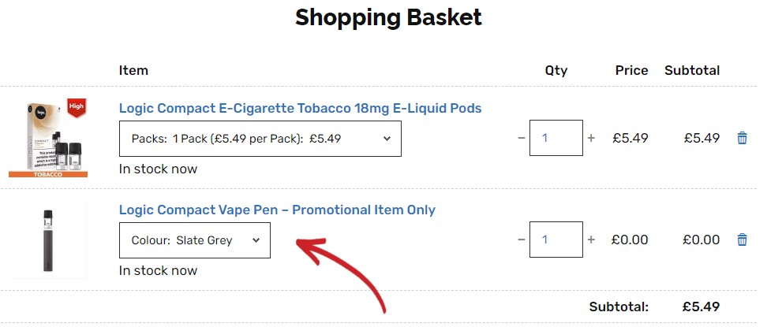Focus the Tobacco Pods quantity field
This screenshot has width=767, height=327.
tap(556, 138)
